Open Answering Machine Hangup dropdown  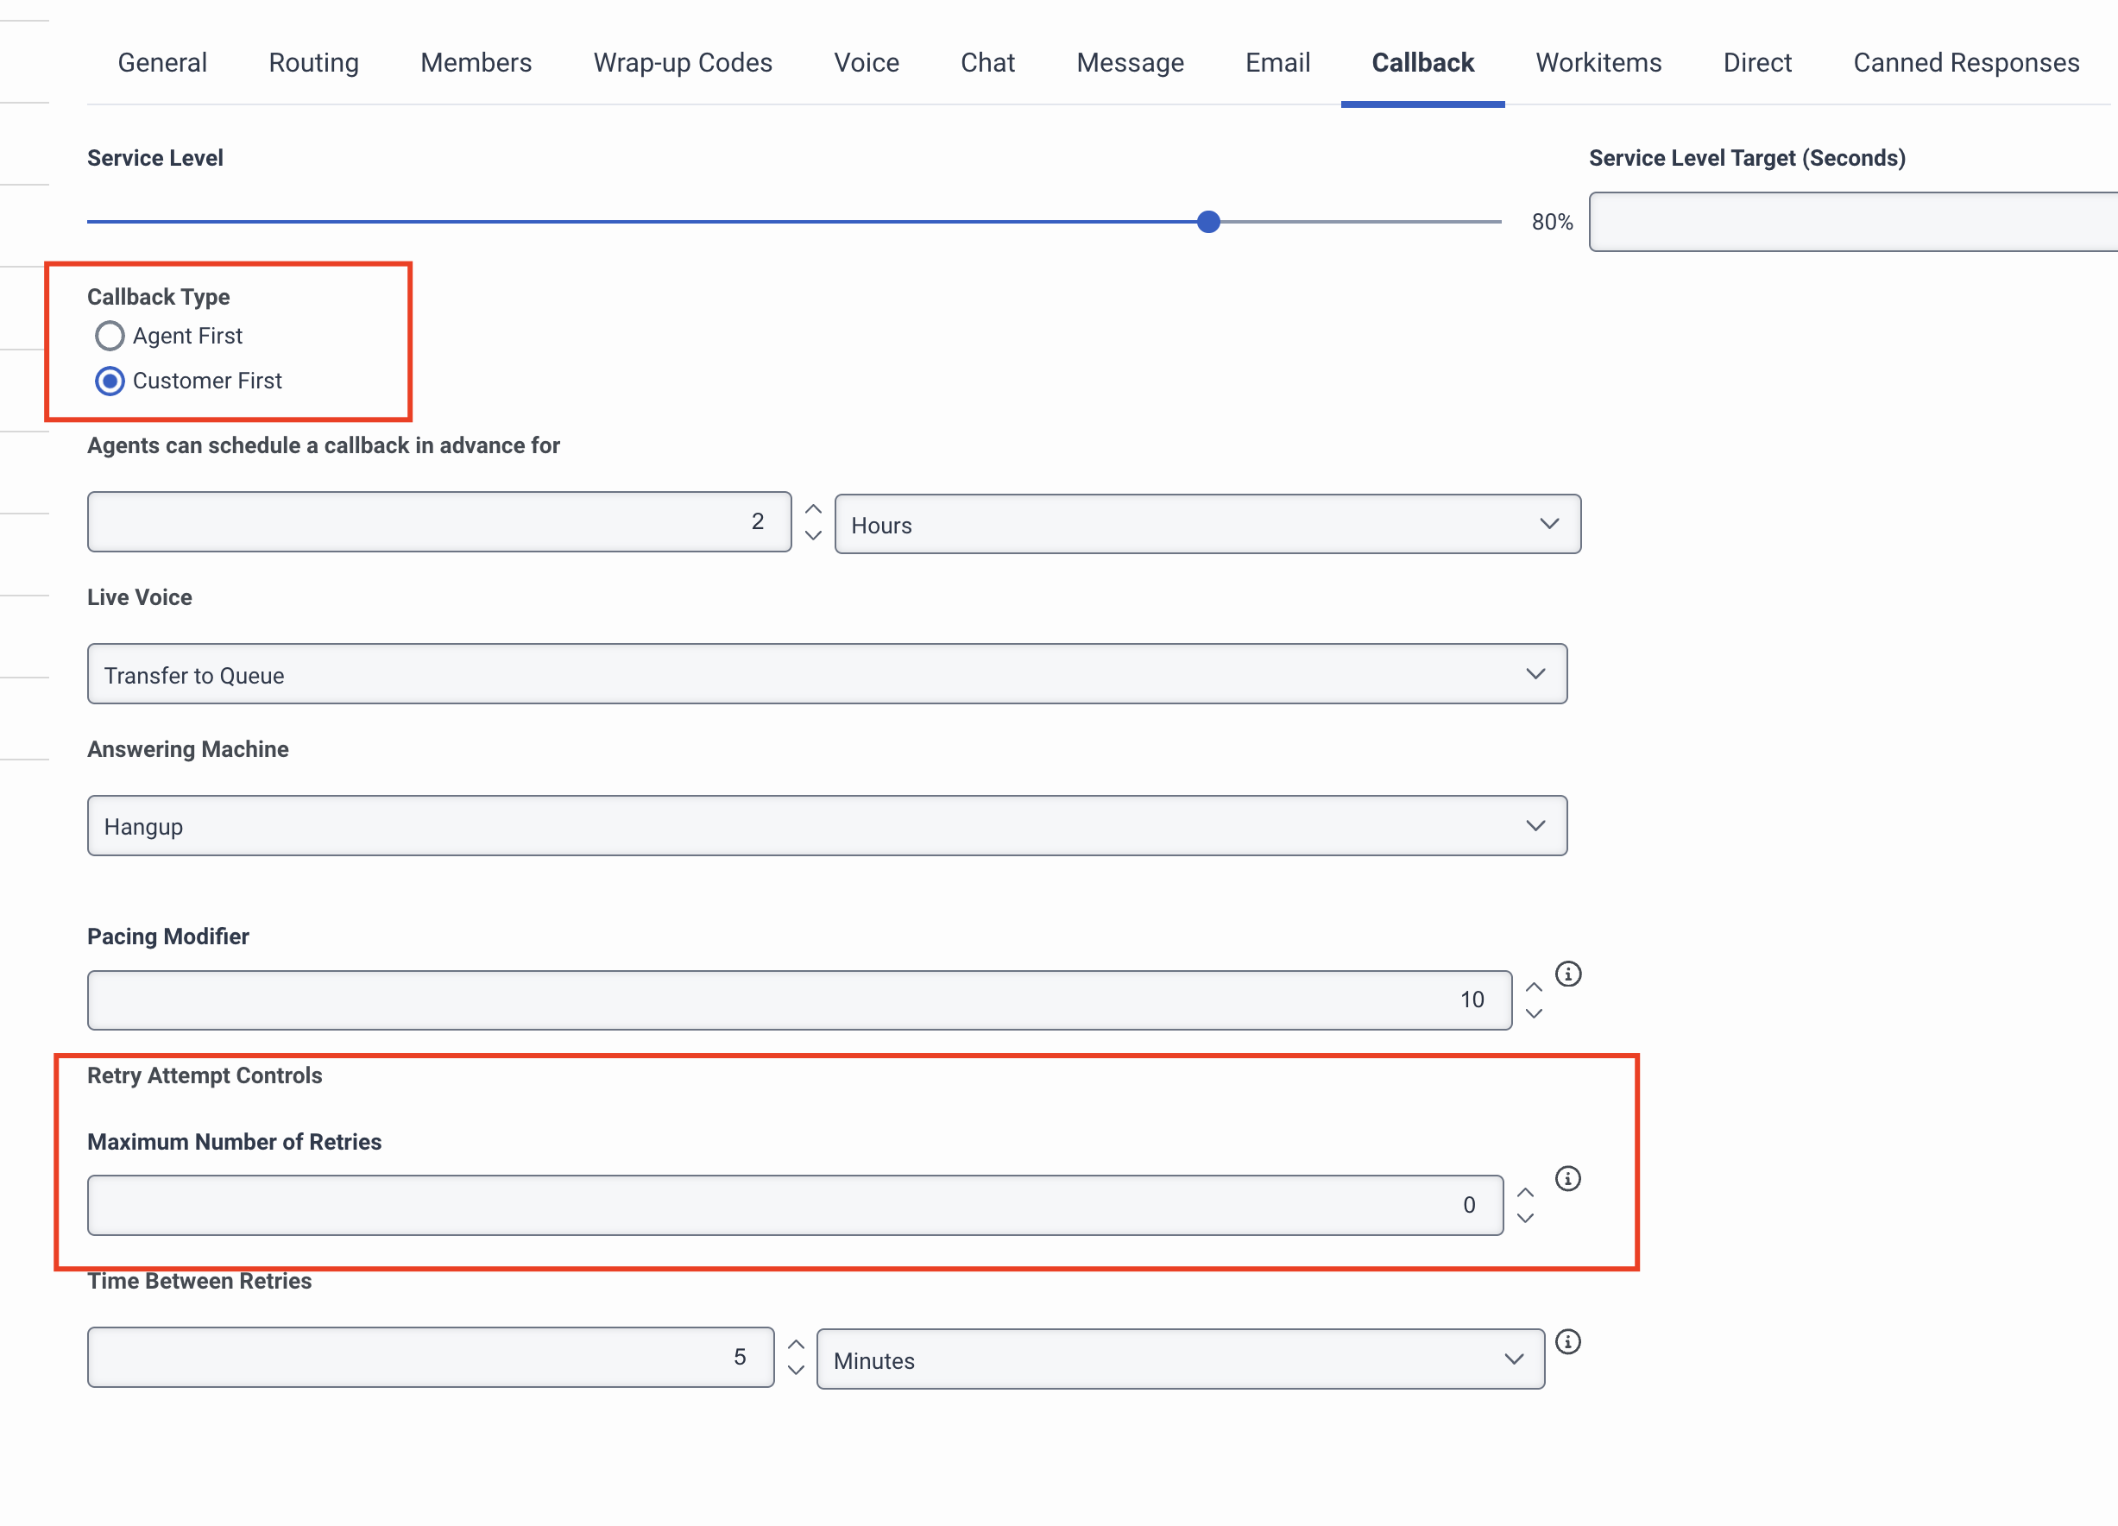pos(827,825)
